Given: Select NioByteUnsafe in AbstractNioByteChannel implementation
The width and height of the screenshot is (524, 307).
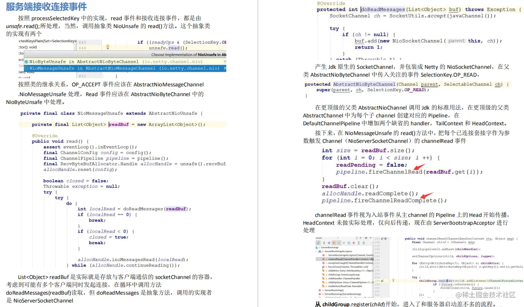Looking at the screenshot, I should 125,62.
